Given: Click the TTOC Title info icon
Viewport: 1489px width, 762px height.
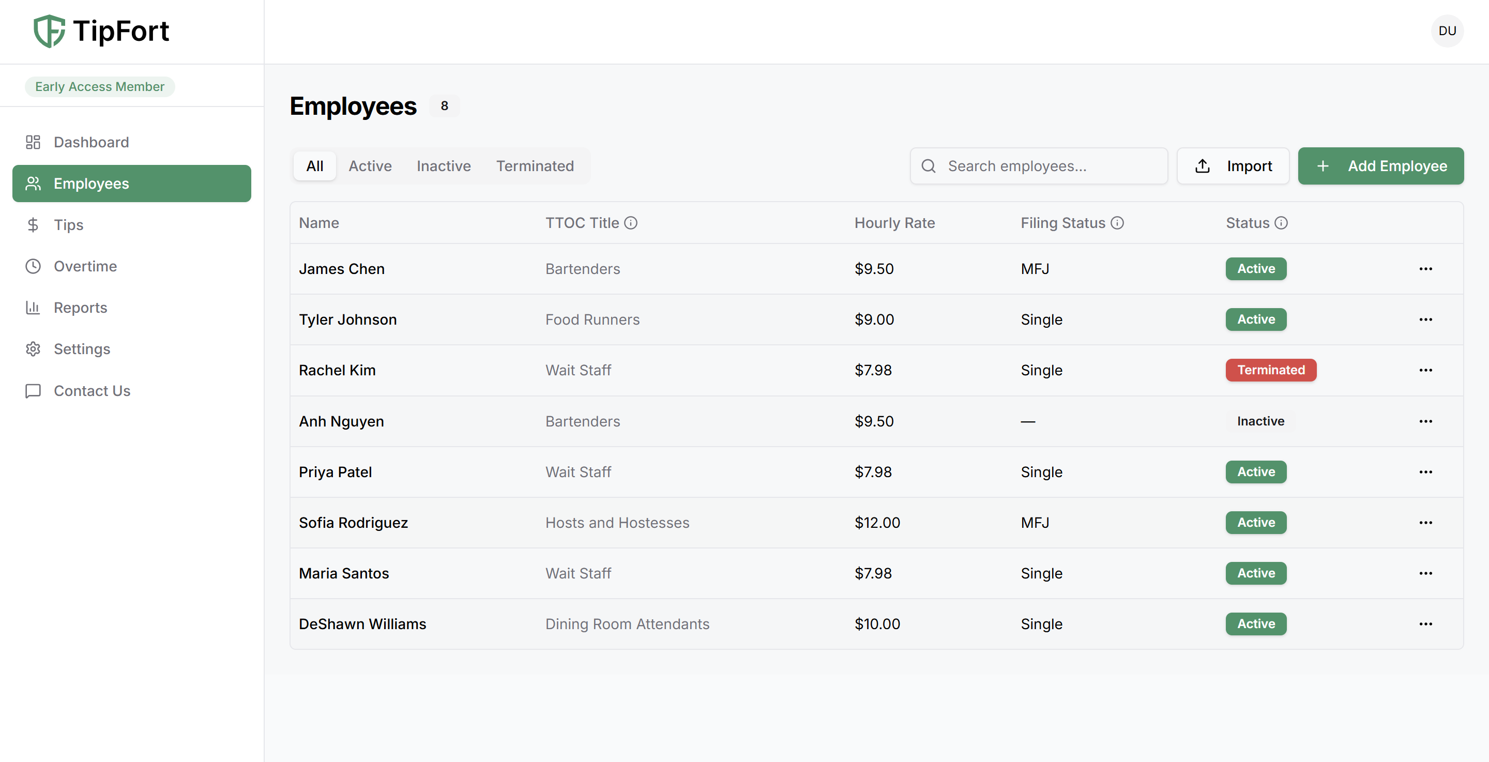Looking at the screenshot, I should 631,223.
